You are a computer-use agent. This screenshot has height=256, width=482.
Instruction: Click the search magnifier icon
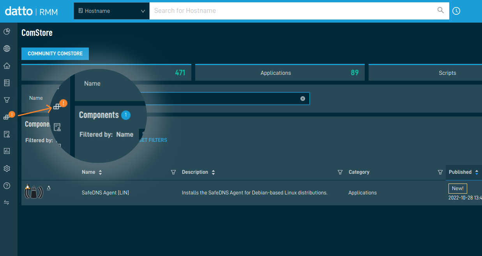tap(440, 11)
